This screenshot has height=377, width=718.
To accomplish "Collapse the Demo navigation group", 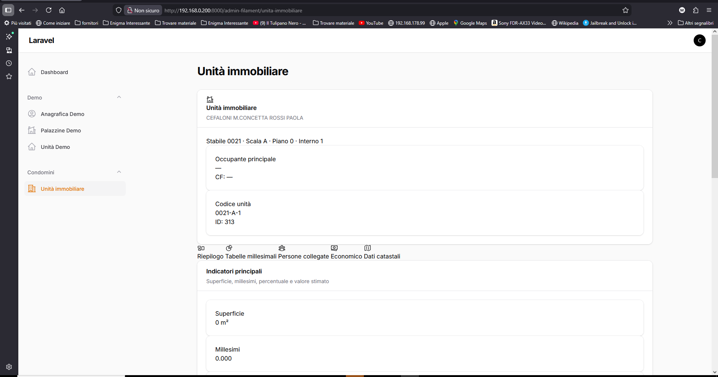I will [x=119, y=97].
